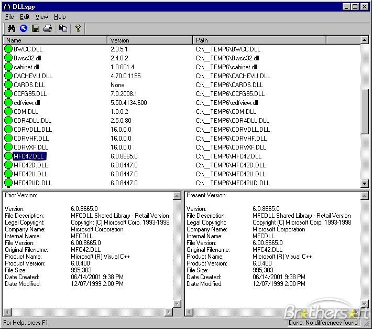Click the 'Present Version:' heading
Viewport: 372px width, 329px height.
pos(206,195)
